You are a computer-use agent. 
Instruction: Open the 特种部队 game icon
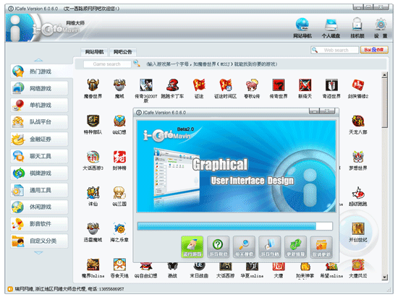[x=93, y=121]
